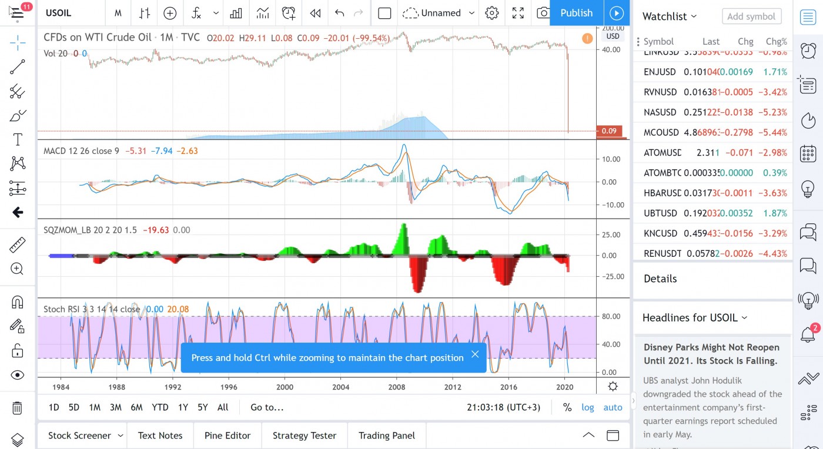Toggle auto scale mode

pyautogui.click(x=613, y=407)
